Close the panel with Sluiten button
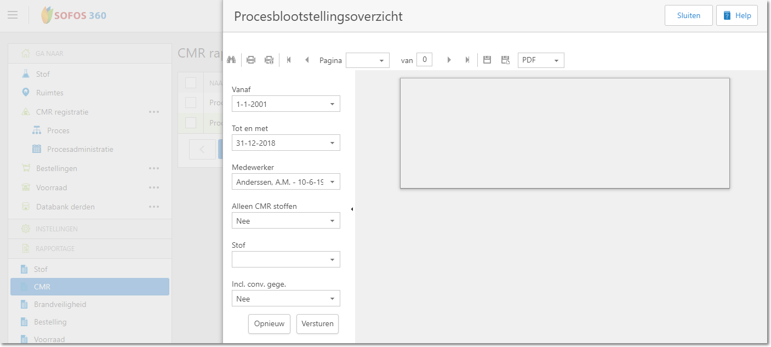 [x=688, y=16]
